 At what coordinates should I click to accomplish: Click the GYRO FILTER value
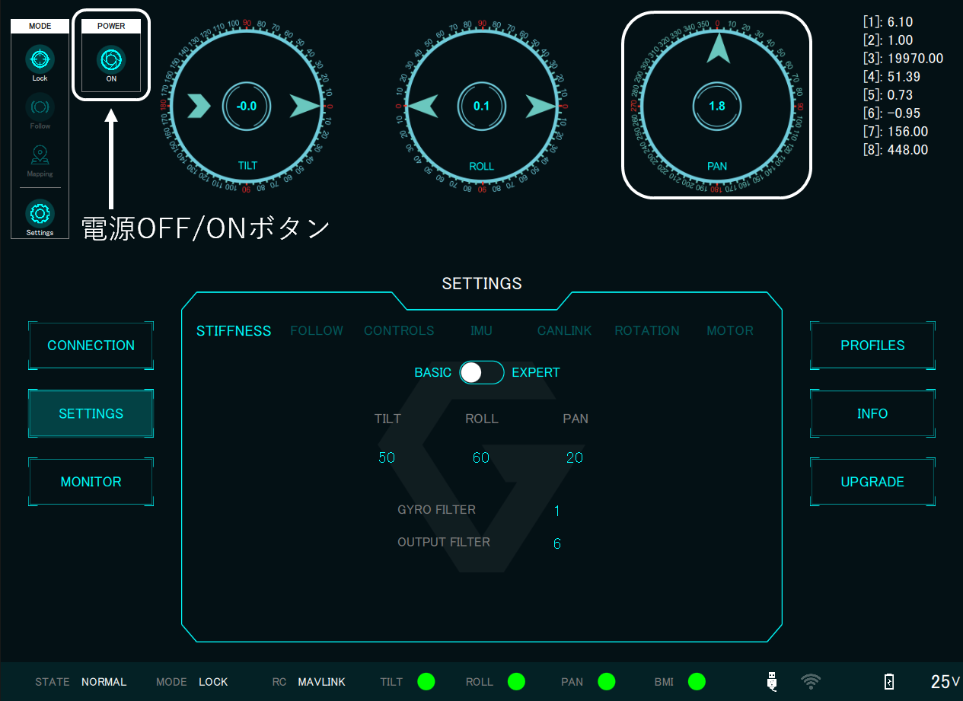(557, 511)
